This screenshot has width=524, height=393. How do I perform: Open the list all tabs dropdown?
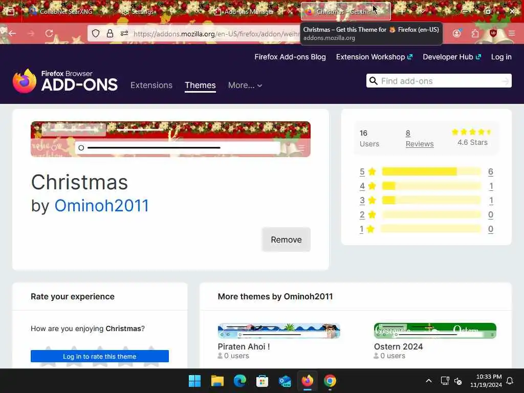423,11
